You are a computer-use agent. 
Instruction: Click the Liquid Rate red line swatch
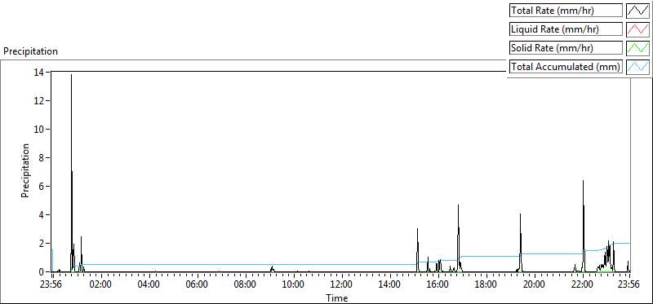[x=638, y=29]
